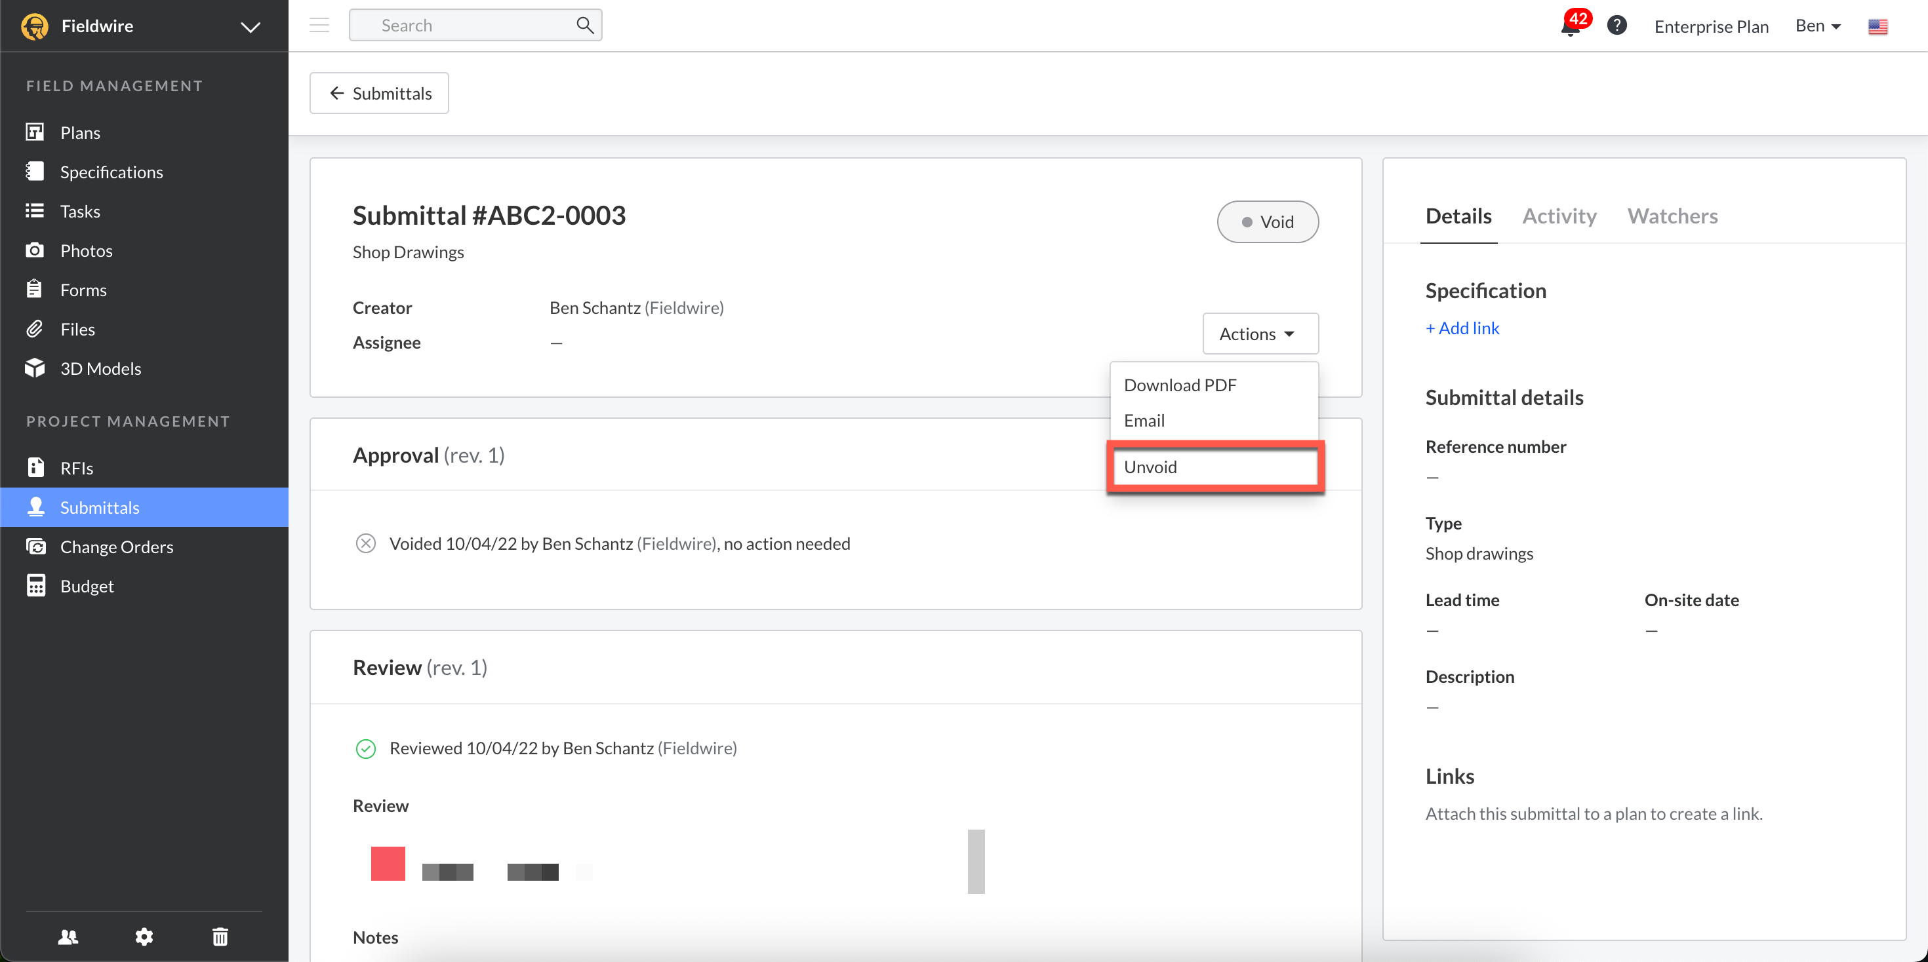Click the hamburger menu icon

(319, 26)
